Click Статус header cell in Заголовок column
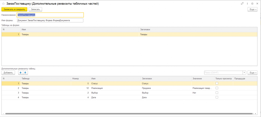Screen dimensions: 261x117 166,84
